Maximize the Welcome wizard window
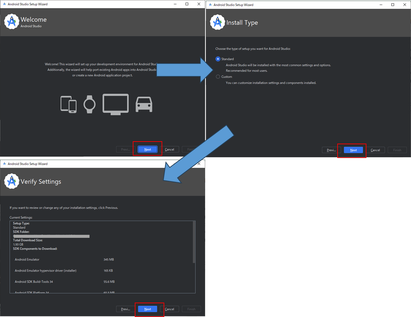Image resolution: width=411 pixels, height=317 pixels. 187,4
